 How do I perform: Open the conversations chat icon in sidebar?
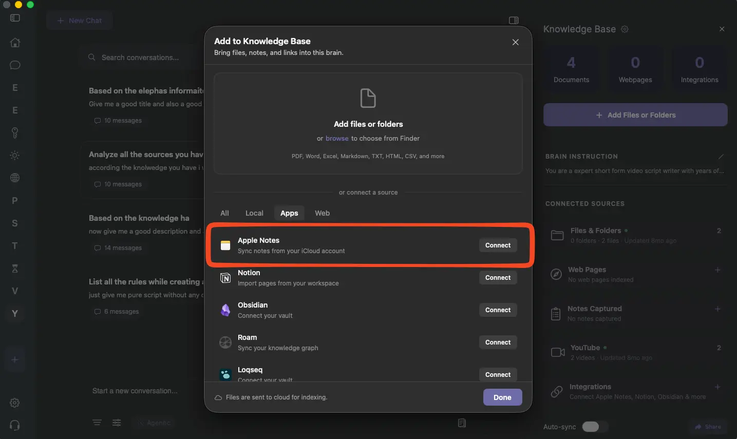pos(15,65)
